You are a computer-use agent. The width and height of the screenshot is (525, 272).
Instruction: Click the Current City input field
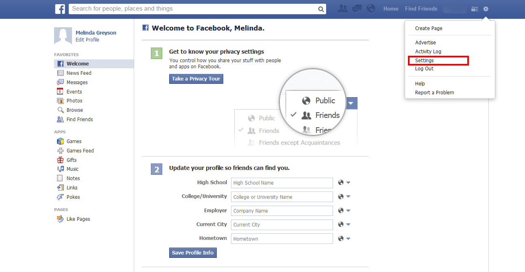282,224
